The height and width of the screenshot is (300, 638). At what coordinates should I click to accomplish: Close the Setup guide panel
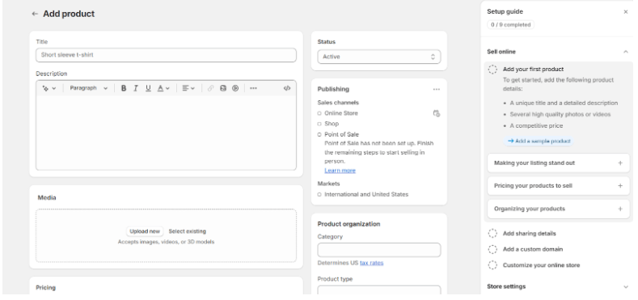(x=626, y=12)
